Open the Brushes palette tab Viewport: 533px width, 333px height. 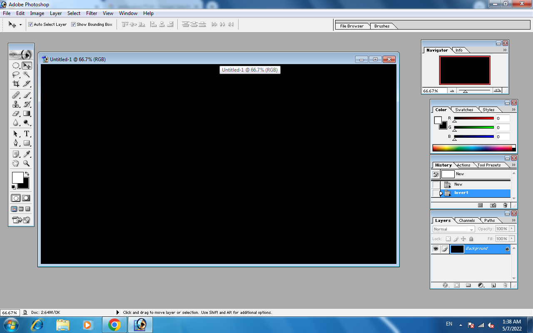tap(382, 26)
